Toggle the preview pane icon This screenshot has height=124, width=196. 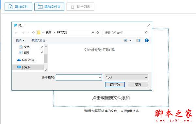point(139,40)
